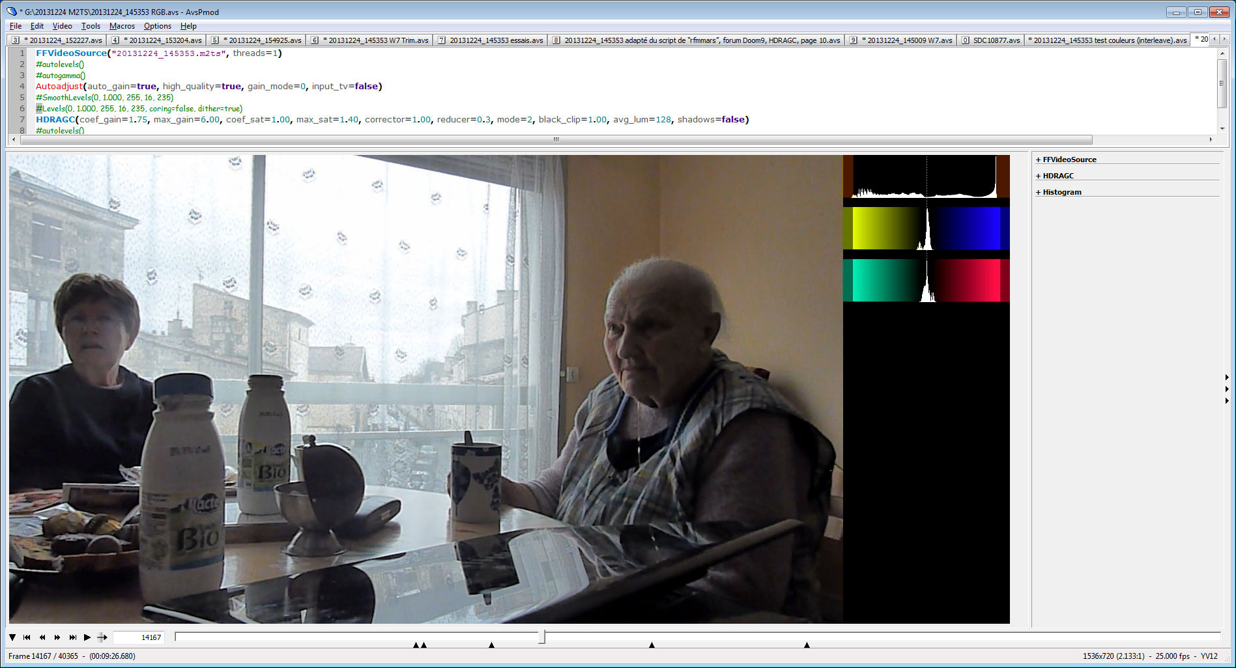This screenshot has height=668, width=1236.
Task: Click the frame number field showing 14167
Action: (x=138, y=637)
